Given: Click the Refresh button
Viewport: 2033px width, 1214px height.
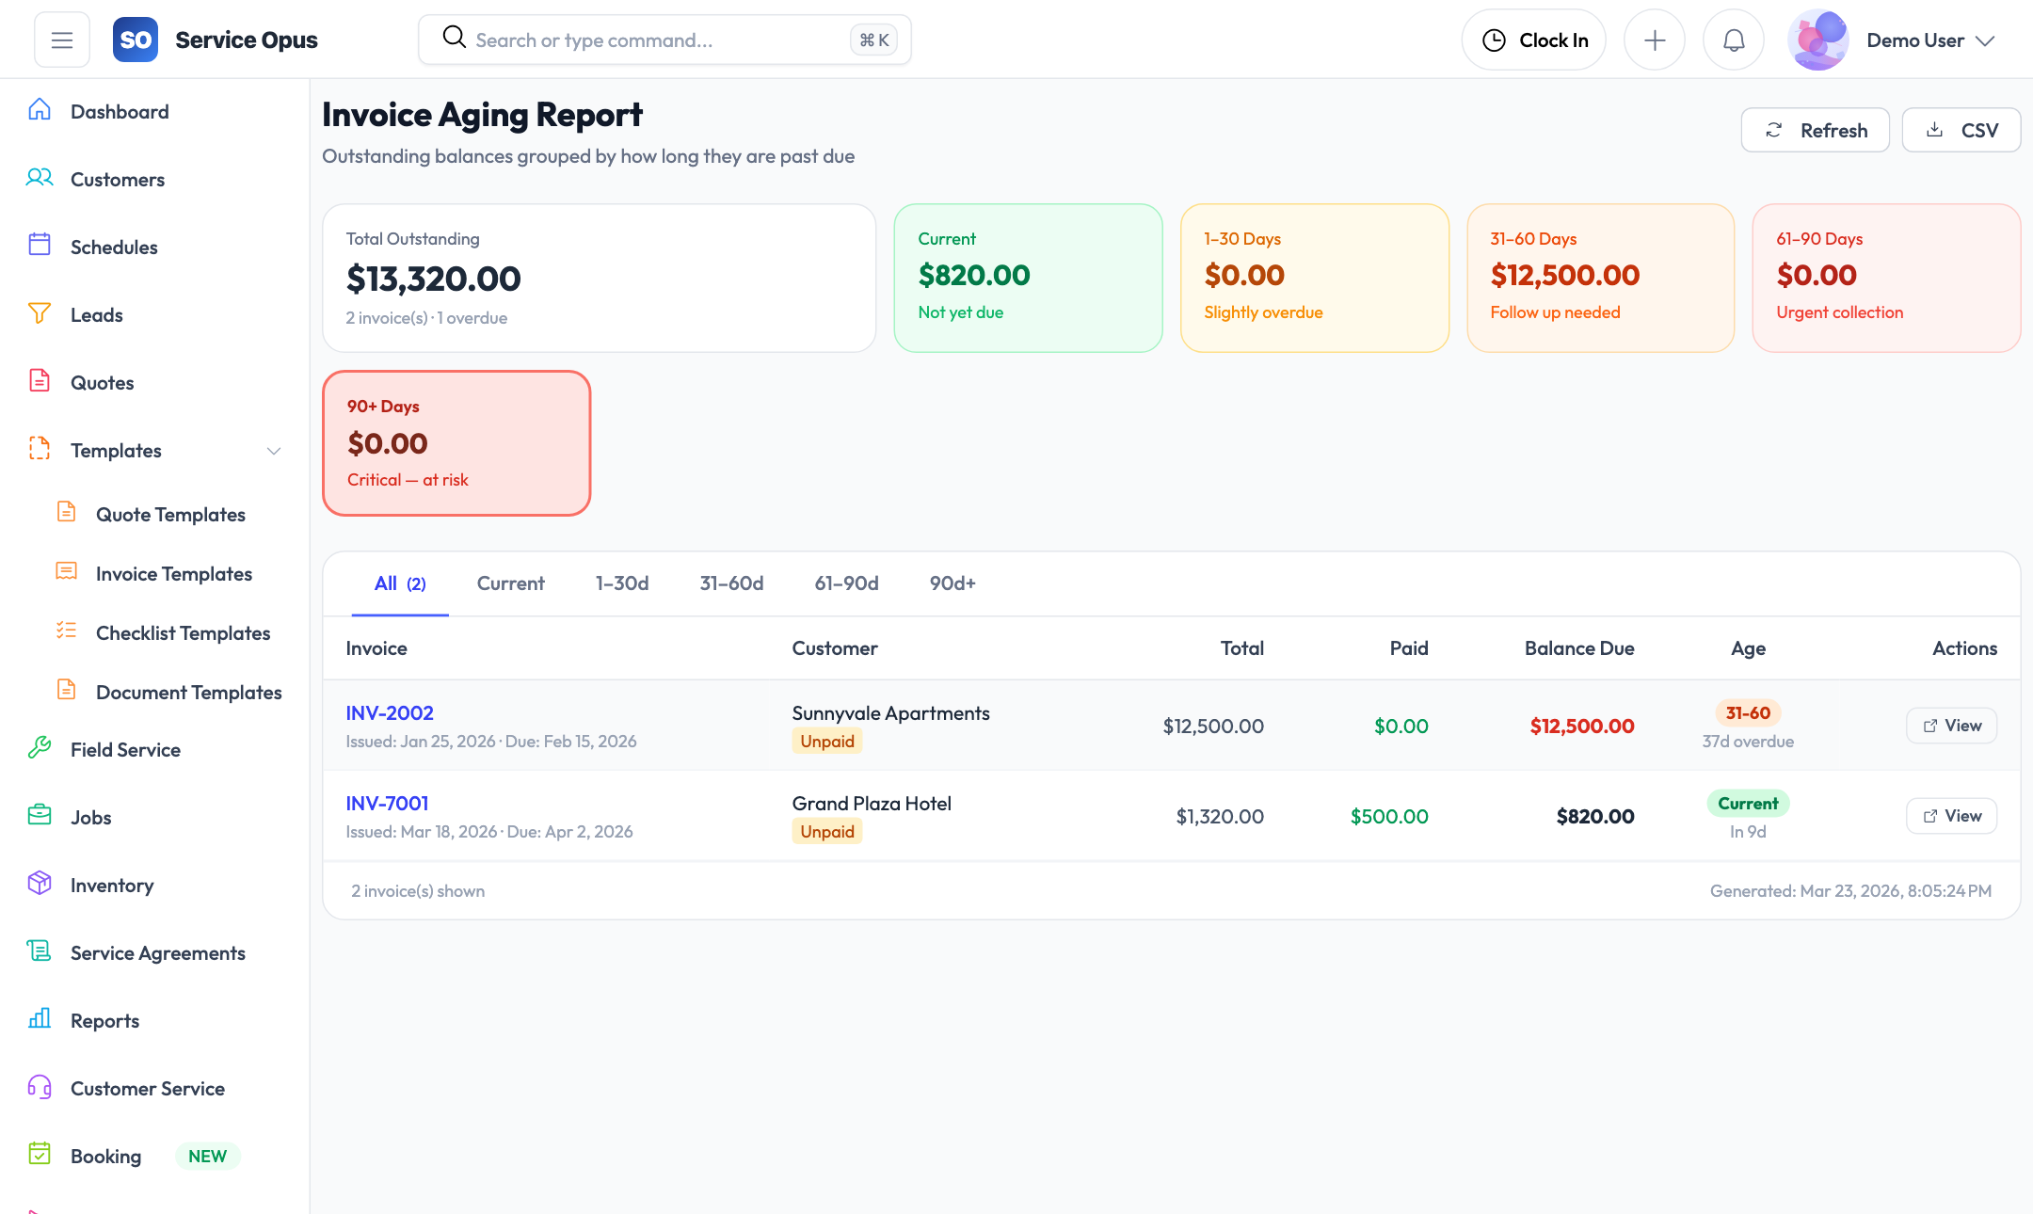Looking at the screenshot, I should (x=1815, y=130).
